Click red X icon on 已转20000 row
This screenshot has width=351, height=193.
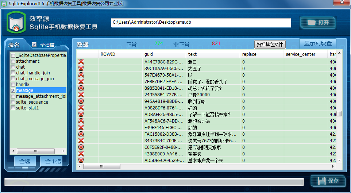(x=81, y=95)
